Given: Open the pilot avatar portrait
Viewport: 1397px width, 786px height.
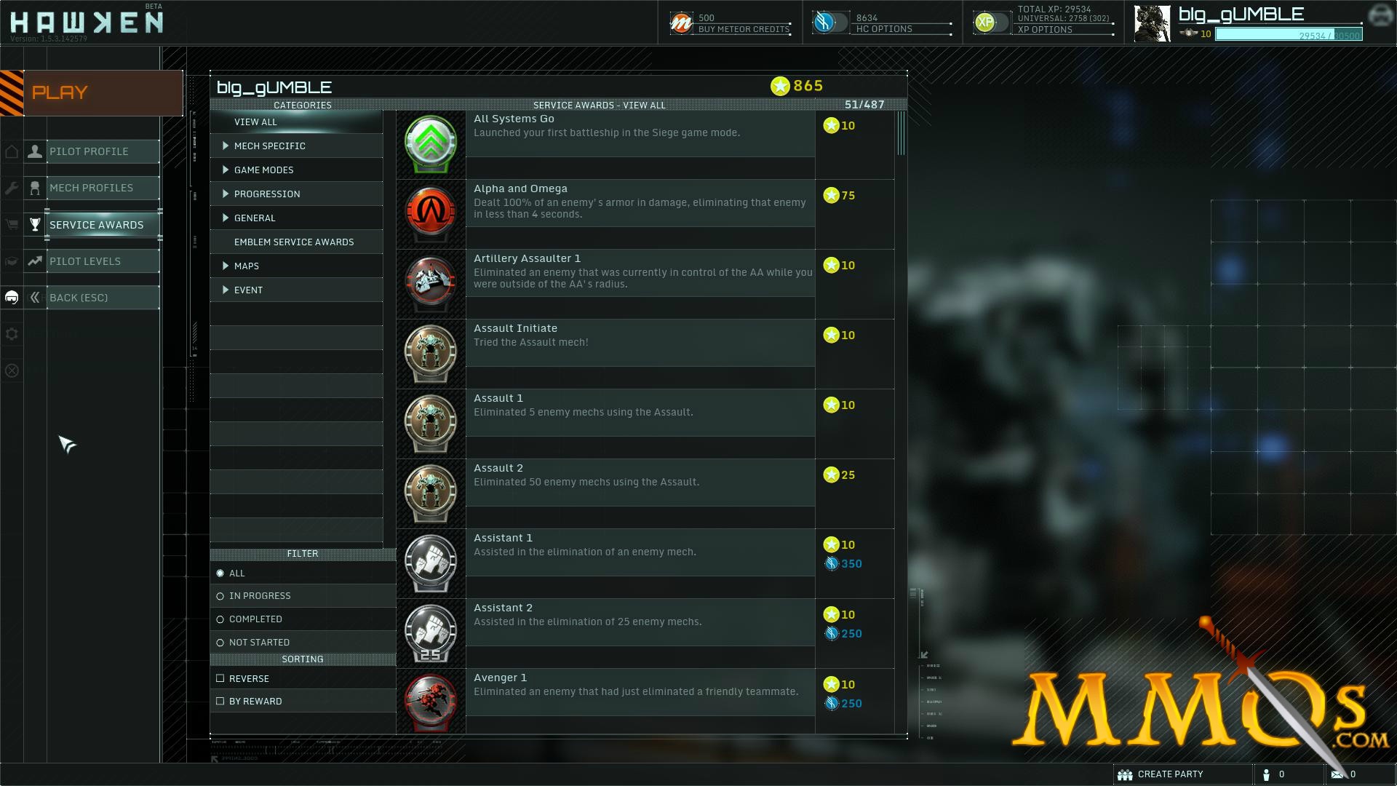Looking at the screenshot, I should pyautogui.click(x=1153, y=23).
